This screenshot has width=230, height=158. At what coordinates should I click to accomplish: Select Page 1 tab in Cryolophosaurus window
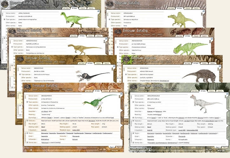click(x=218, y=147)
